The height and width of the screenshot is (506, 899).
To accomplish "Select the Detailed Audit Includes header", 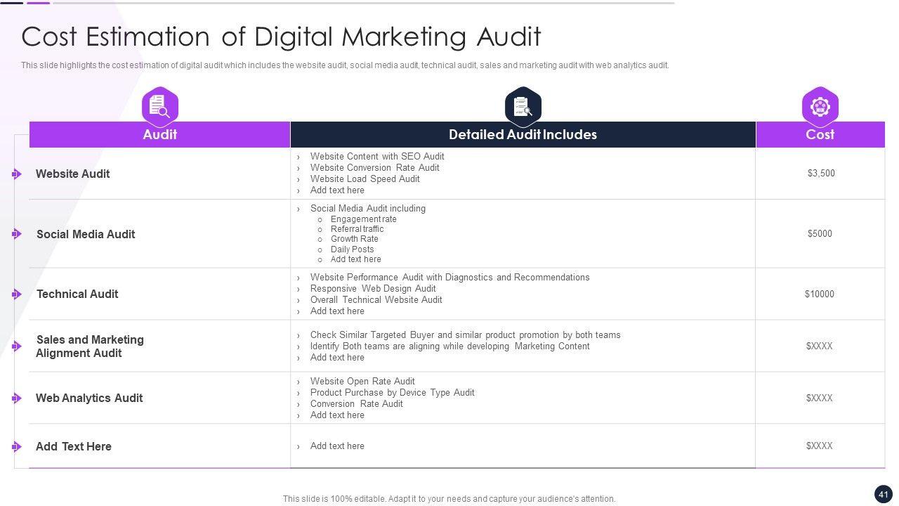I will 523,134.
